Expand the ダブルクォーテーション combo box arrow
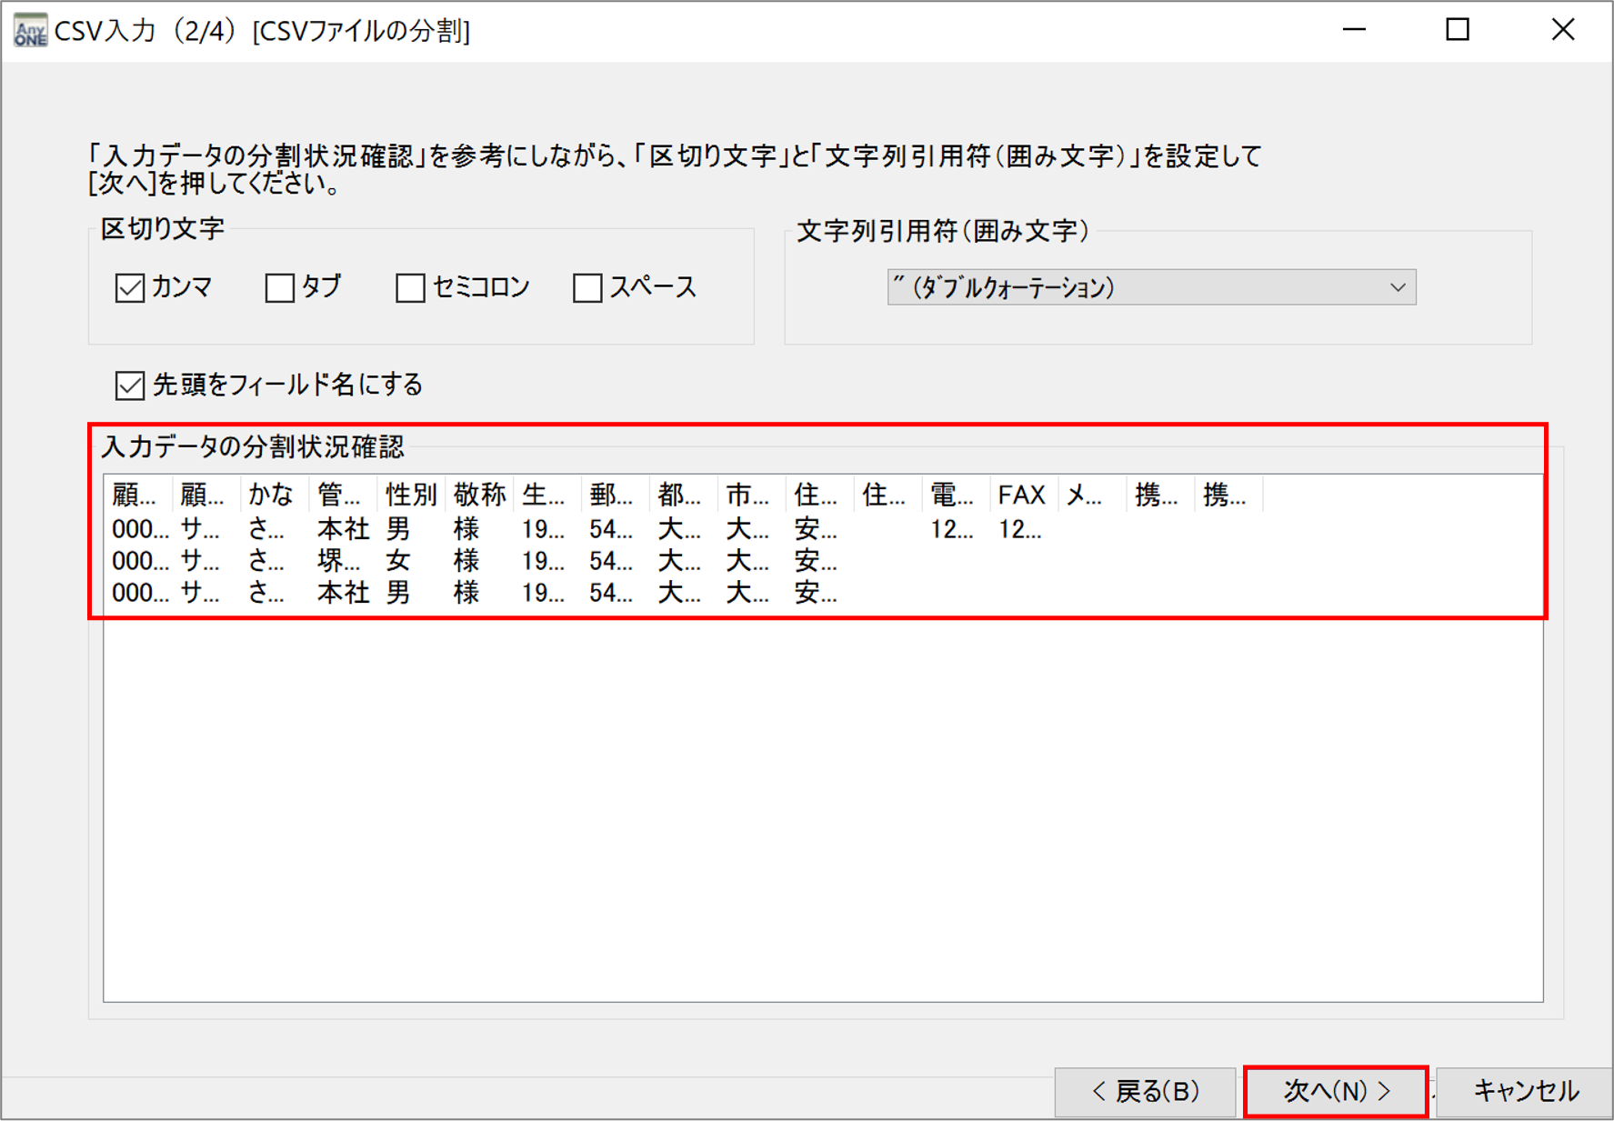Viewport: 1614px width, 1121px height. 1398,287
